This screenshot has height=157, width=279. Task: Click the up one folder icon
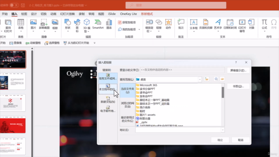coord(207,79)
